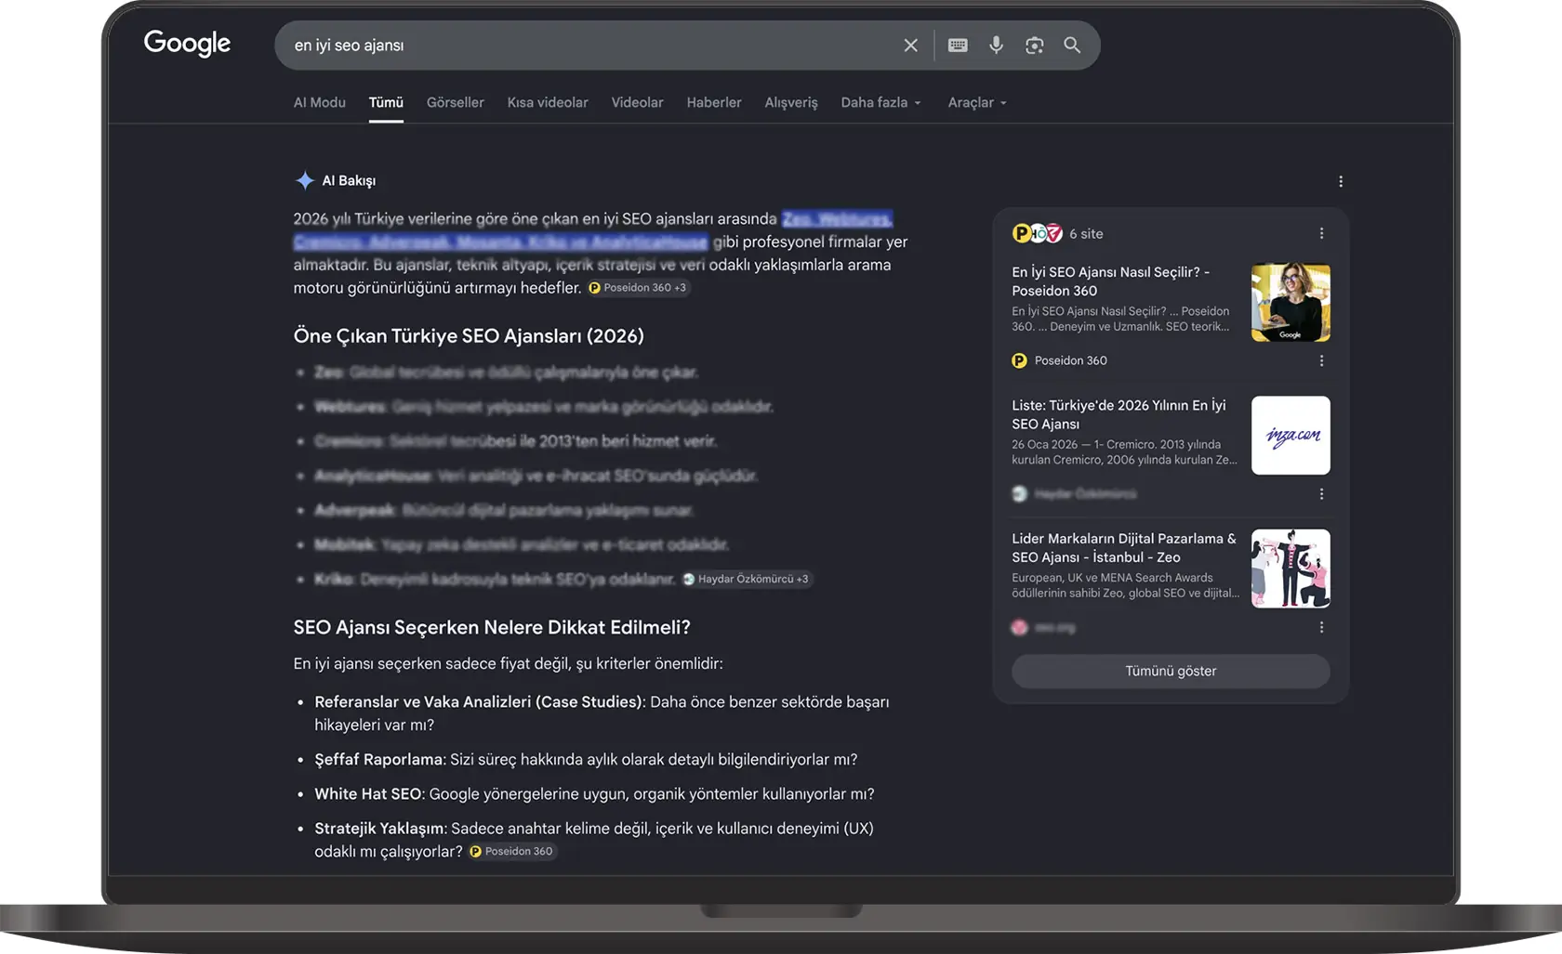
Task: Open the Haberler tab
Action: tap(714, 102)
